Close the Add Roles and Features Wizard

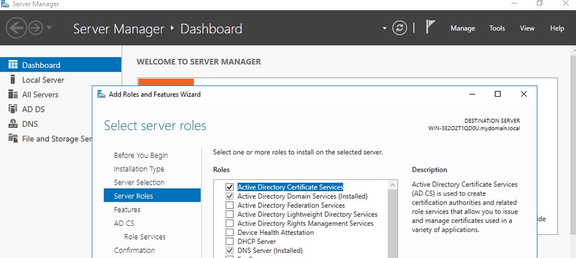tap(524, 94)
